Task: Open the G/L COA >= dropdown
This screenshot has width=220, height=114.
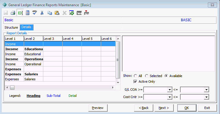Action: pyautogui.click(x=170, y=90)
